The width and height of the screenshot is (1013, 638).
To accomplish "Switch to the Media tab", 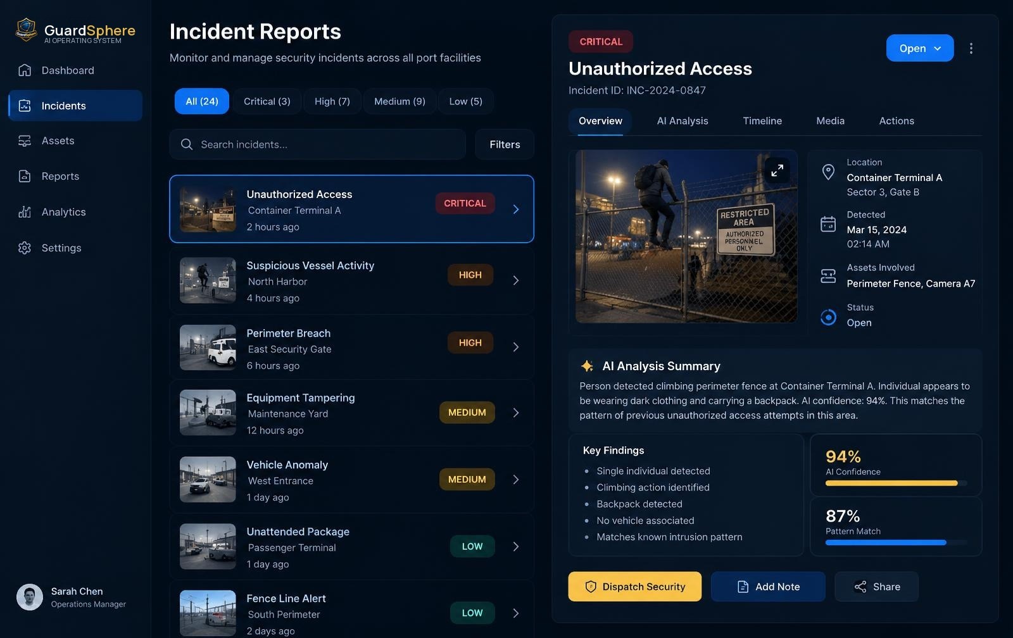I will coord(830,121).
